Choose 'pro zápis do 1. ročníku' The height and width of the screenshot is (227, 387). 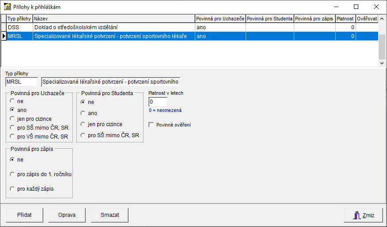(12, 174)
